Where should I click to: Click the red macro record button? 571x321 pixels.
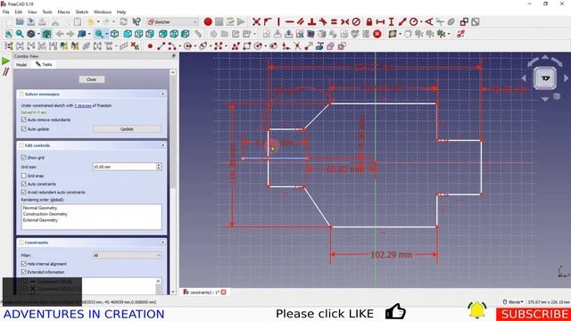click(x=208, y=21)
